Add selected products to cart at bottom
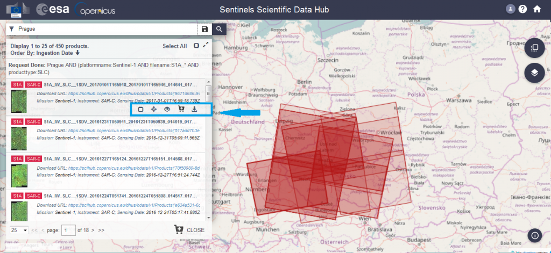The height and width of the screenshot is (253, 551). [179, 230]
